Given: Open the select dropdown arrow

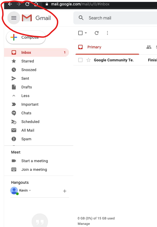Looking at the screenshot, I should (x=86, y=33).
